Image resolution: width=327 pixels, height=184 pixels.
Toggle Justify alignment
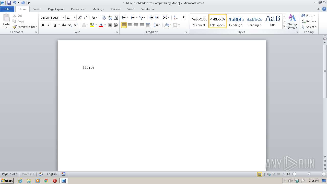click(x=142, y=25)
